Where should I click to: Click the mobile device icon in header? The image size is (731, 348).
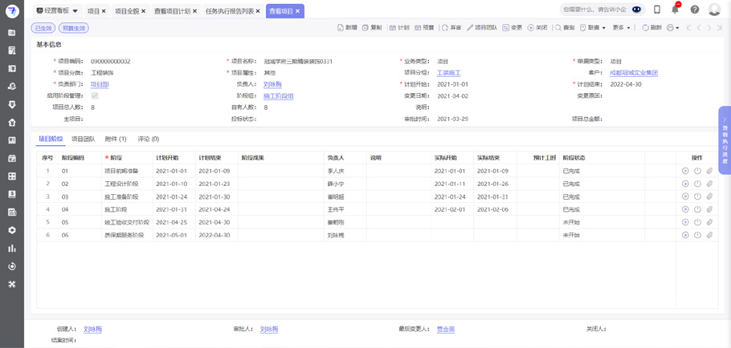(x=657, y=10)
